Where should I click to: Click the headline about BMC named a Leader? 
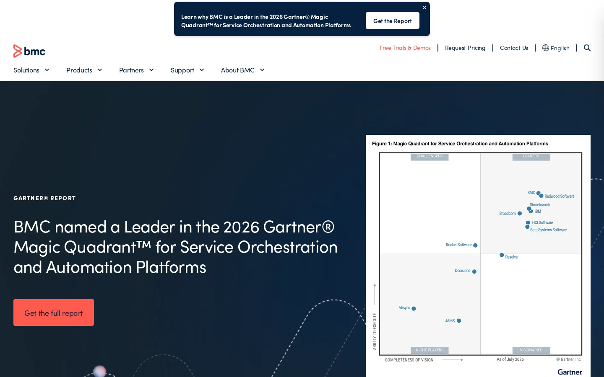pos(175,247)
